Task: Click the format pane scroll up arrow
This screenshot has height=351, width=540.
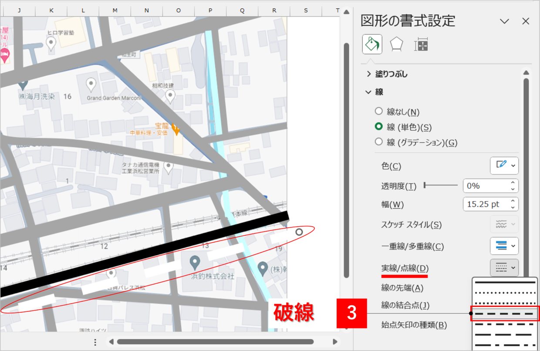Action: [x=526, y=73]
